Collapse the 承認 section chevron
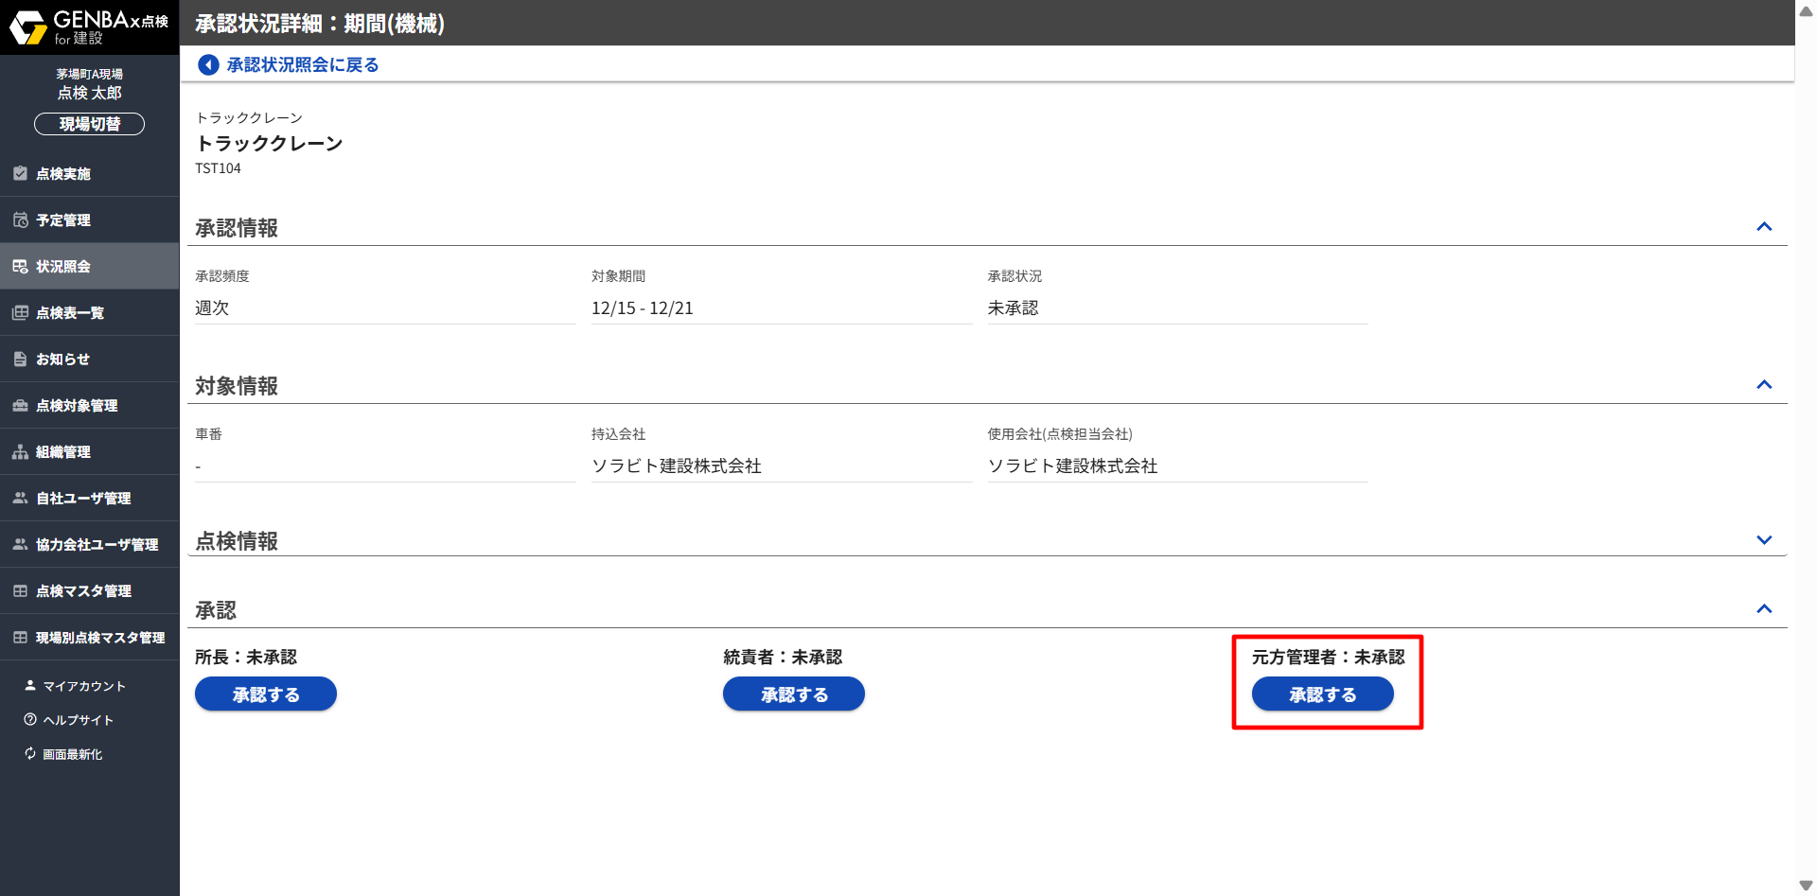The image size is (1817, 896). pyautogui.click(x=1763, y=609)
